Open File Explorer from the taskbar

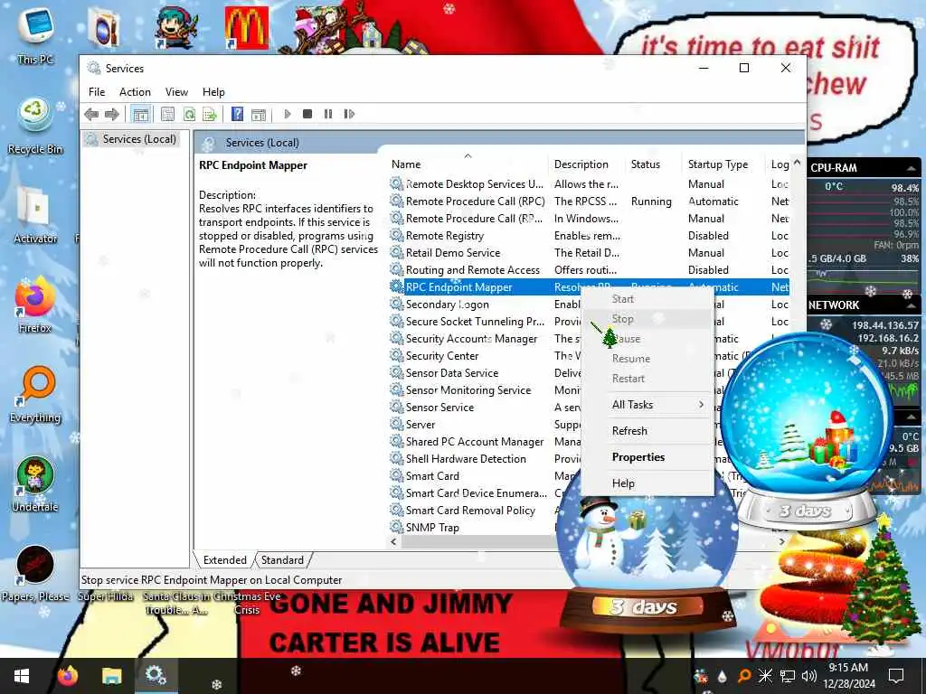click(x=111, y=676)
